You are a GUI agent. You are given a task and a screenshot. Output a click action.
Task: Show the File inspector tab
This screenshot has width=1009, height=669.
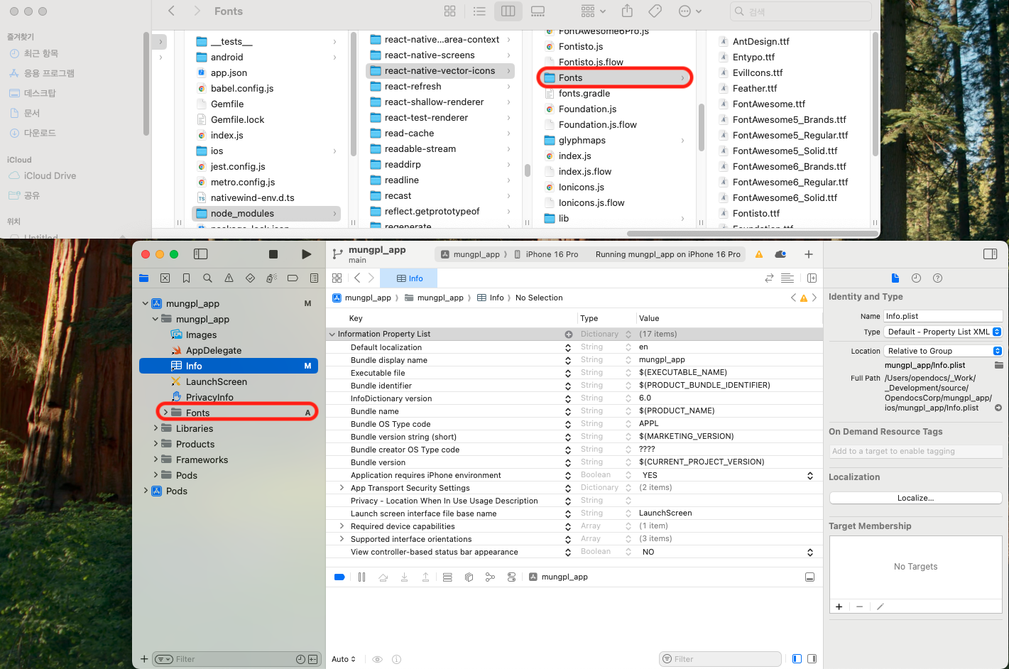point(895,278)
